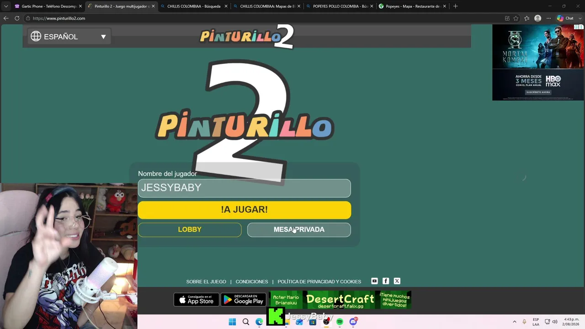Viewport: 585px width, 329px height.
Task: Open Microsoft Store from the taskbar
Action: pyautogui.click(x=313, y=322)
